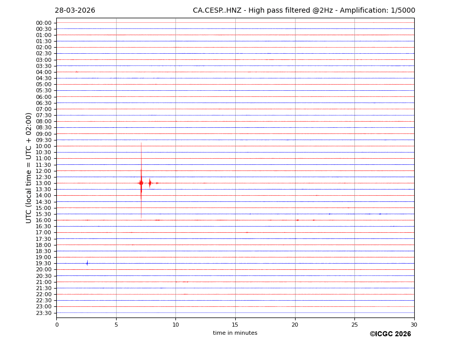The width and height of the screenshot is (470, 353).
Task: Click the red blip near minute 20 on 16:00
Action: [x=297, y=220]
